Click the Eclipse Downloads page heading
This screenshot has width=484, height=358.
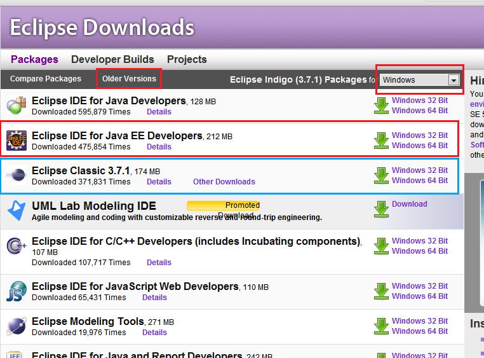[102, 27]
